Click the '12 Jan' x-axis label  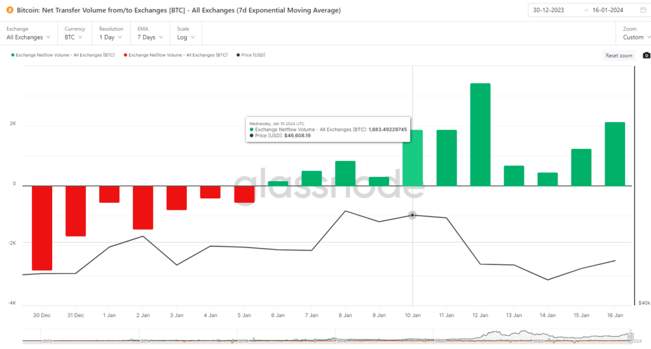point(481,315)
